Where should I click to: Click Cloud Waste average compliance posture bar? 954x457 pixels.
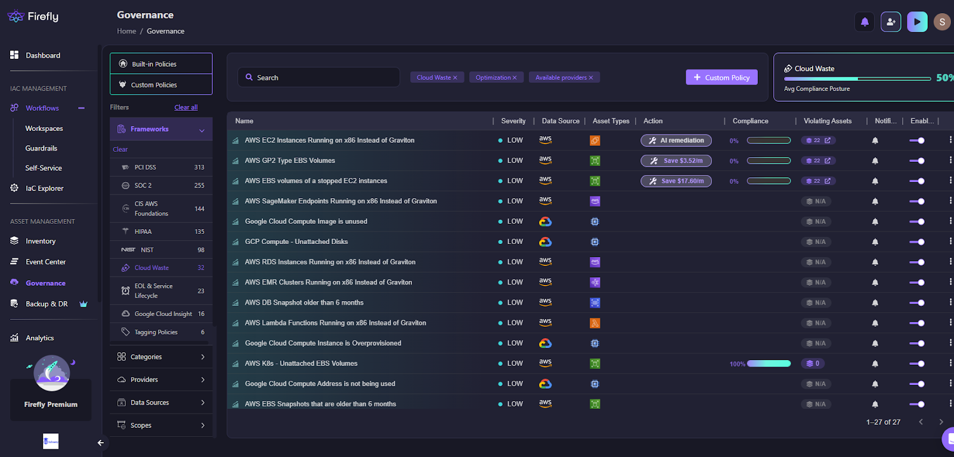[857, 79]
